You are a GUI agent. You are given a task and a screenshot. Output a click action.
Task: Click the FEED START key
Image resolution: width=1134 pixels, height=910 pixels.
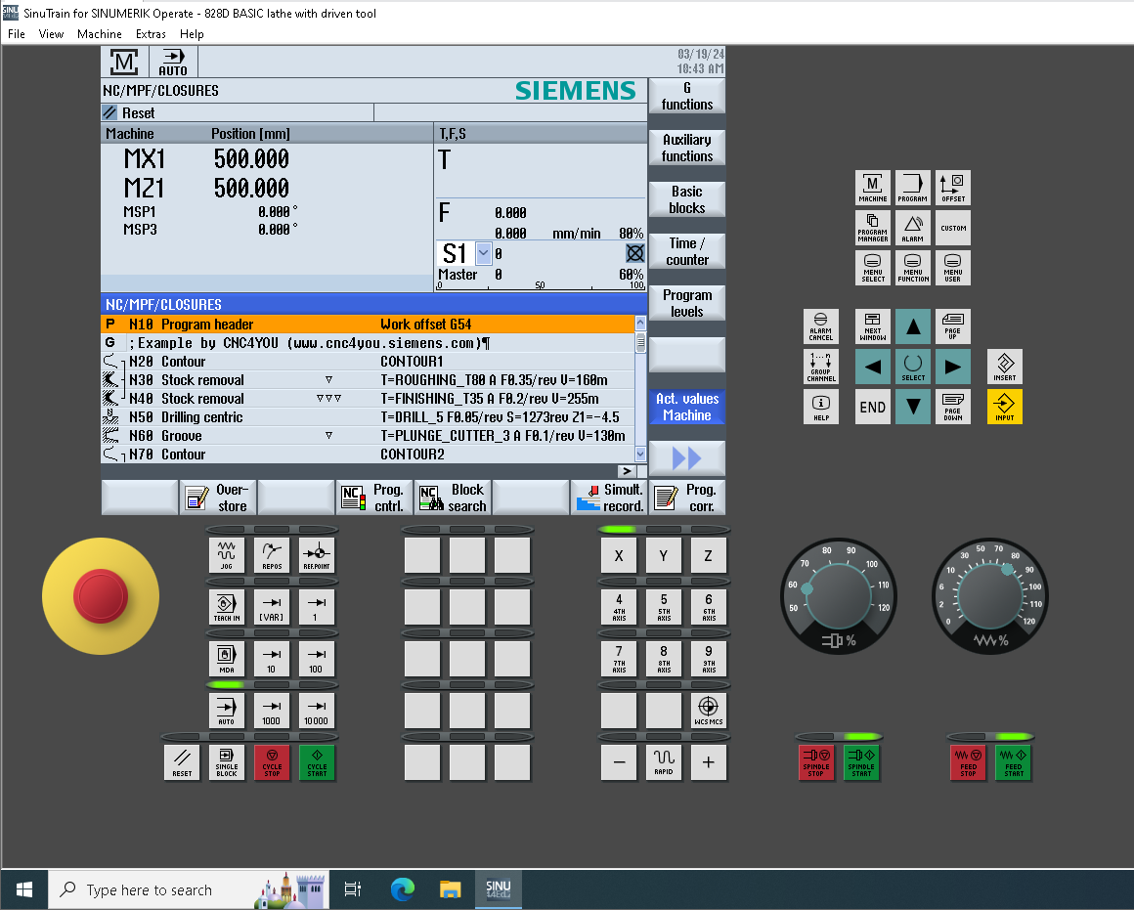click(1013, 763)
